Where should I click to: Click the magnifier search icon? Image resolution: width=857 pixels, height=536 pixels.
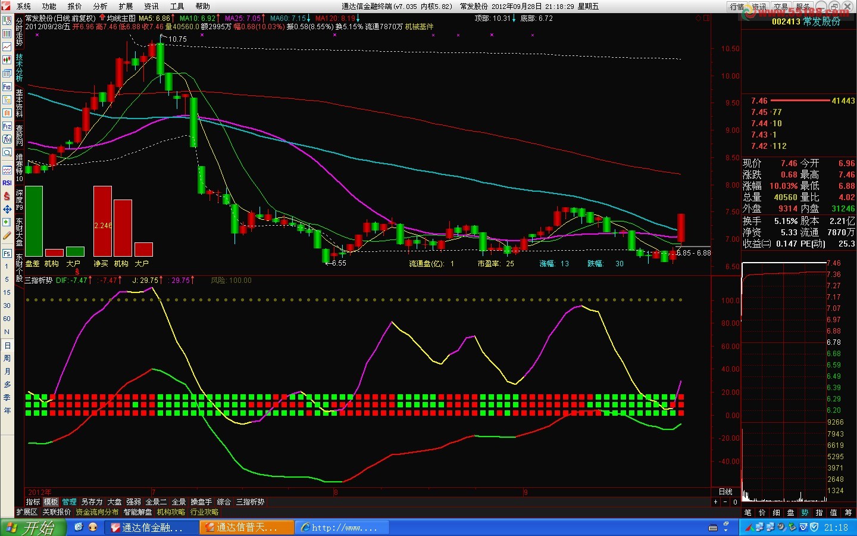click(x=7, y=152)
